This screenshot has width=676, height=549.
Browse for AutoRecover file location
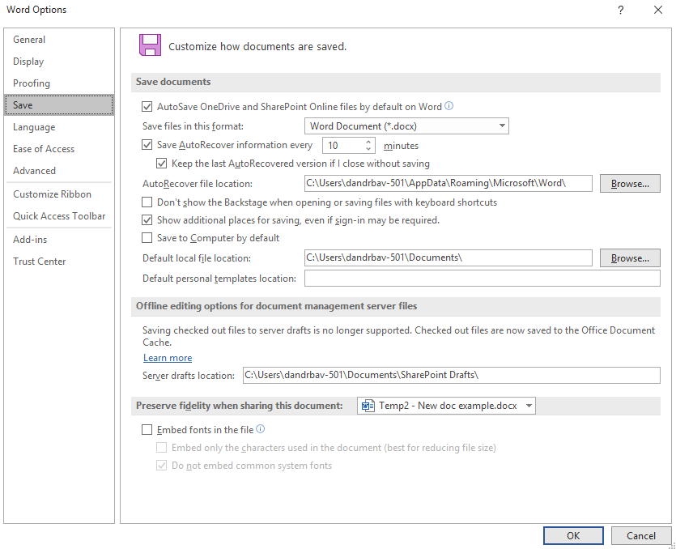tap(630, 184)
